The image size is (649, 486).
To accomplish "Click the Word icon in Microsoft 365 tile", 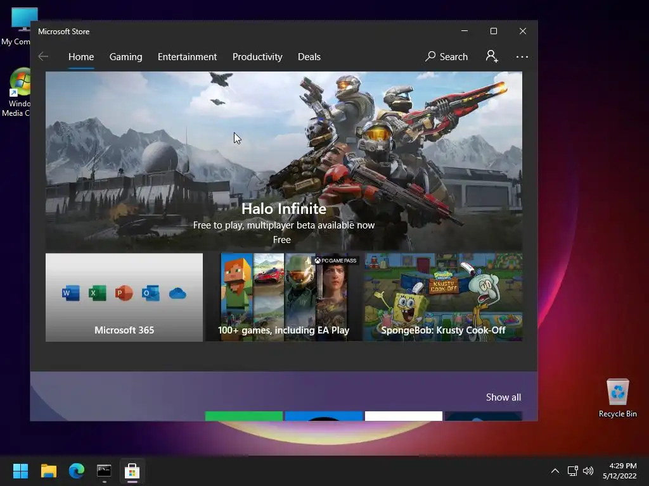I will tap(71, 294).
